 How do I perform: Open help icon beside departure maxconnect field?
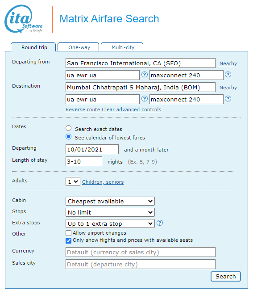(x=228, y=75)
